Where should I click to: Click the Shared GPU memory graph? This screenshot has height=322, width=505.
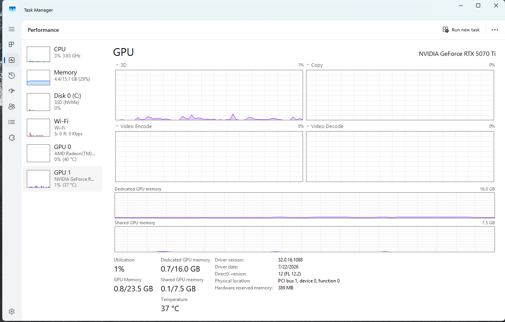[305, 239]
